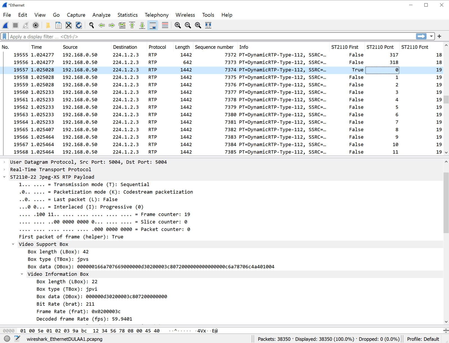Screen dimensions: 449x343
Task: Click the Find Packet magnifier icon
Action: (91, 25)
